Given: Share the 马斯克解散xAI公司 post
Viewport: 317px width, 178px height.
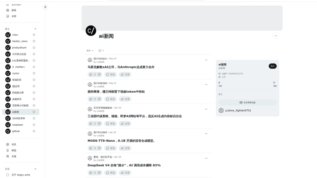Looking at the screenshot, I should pyautogui.click(x=125, y=74).
